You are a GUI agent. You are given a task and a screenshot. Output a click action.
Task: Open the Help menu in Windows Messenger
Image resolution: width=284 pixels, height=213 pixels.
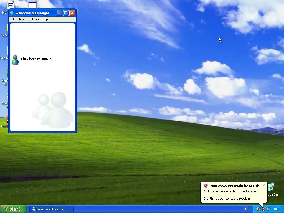tap(45, 19)
